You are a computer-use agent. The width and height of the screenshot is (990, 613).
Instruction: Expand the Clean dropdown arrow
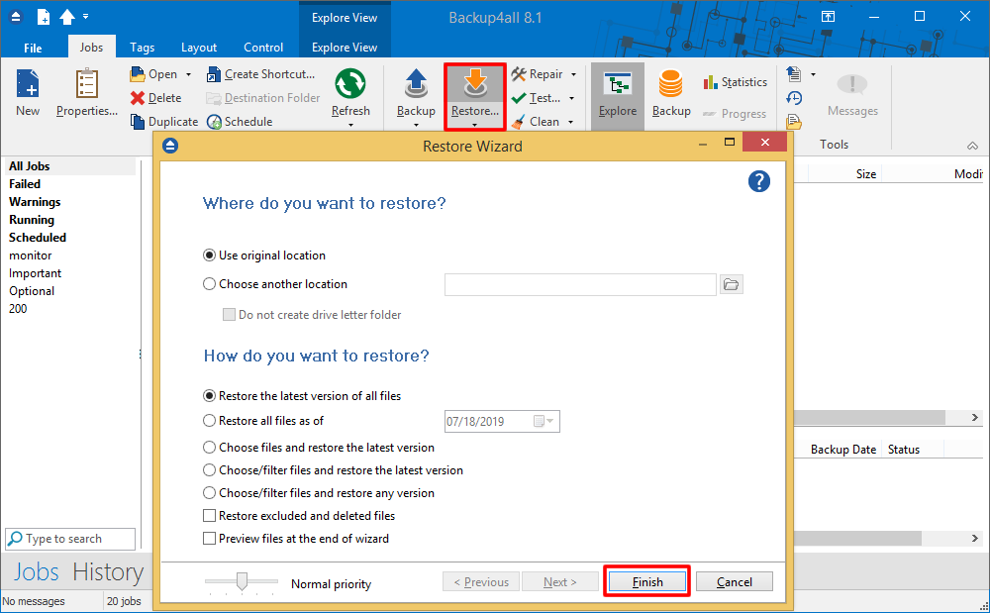[x=571, y=122]
